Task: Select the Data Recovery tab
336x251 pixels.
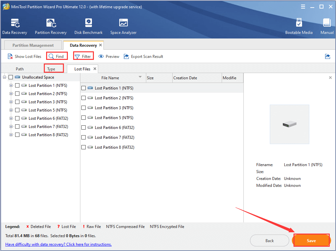Action: tap(83, 45)
